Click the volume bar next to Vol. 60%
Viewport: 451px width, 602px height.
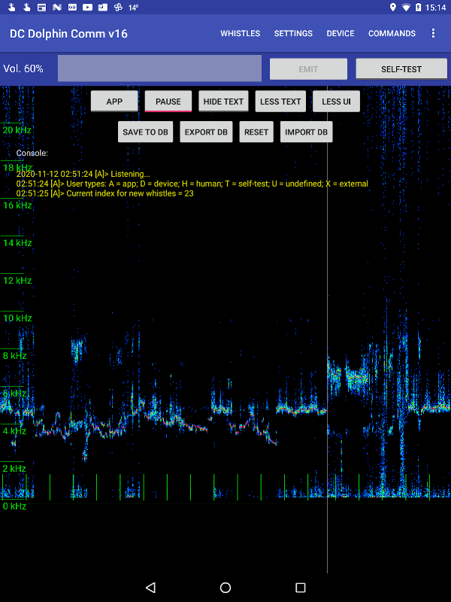[x=159, y=68]
